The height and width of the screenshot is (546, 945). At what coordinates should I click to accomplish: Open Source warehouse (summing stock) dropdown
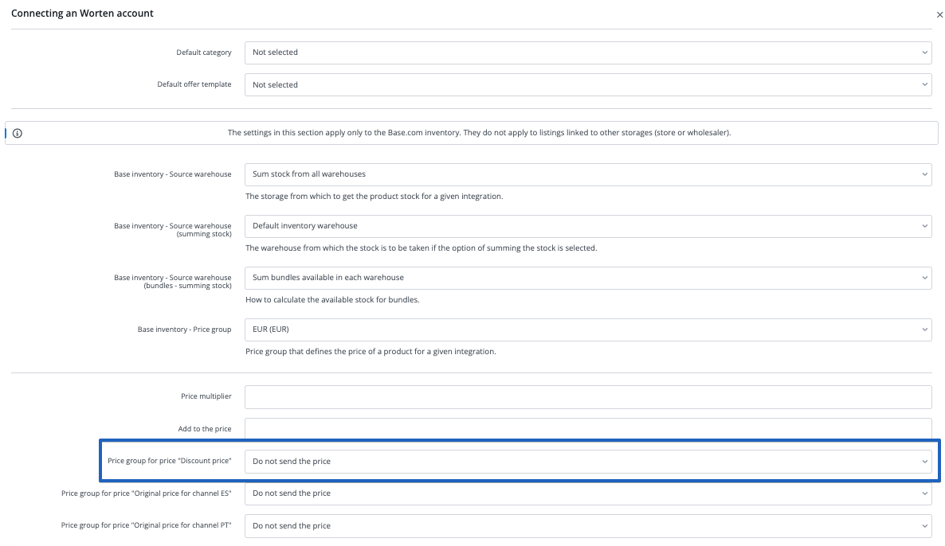point(587,226)
